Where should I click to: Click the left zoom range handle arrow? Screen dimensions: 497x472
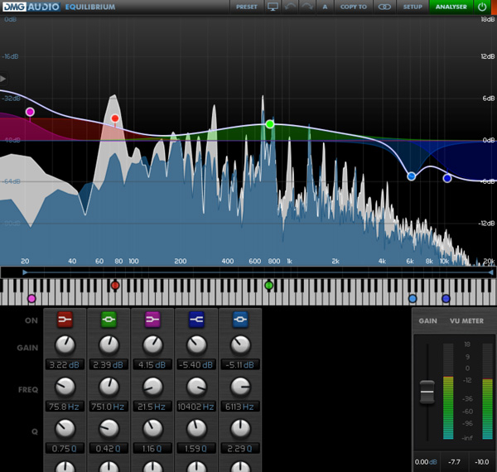click(x=25, y=272)
